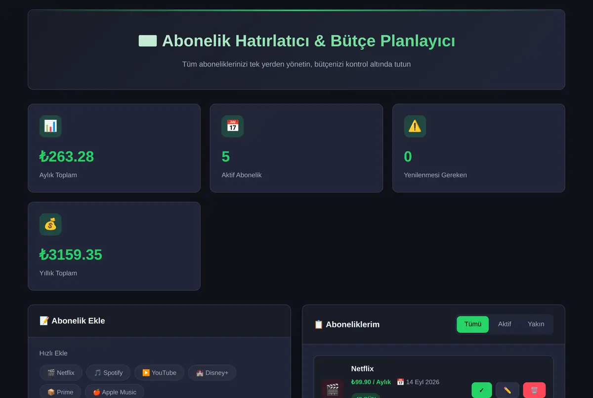Select the Tümü filter tab
The image size is (593, 398).
pos(473,324)
